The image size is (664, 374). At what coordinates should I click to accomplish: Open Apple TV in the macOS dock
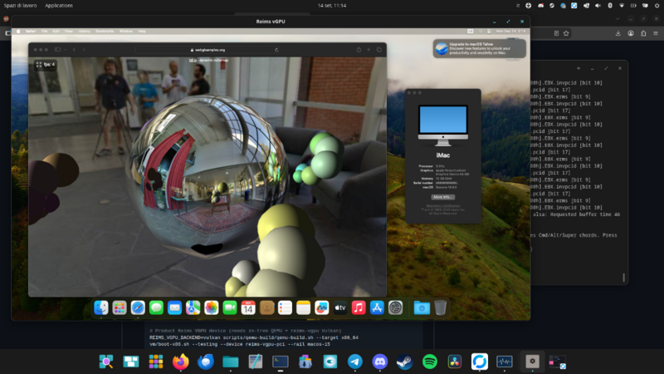tap(340, 308)
